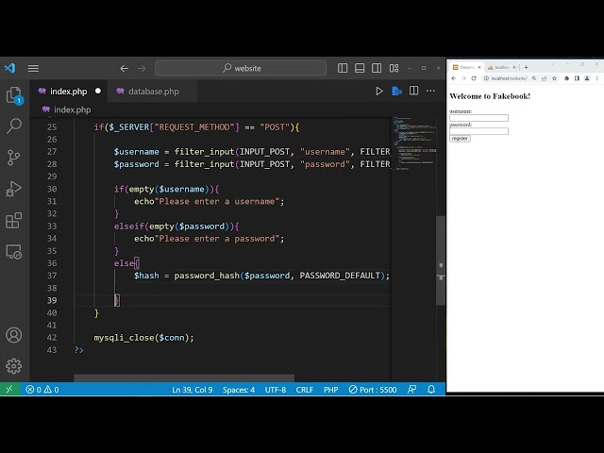Click the localhost/website/ address bar
Viewport: 604px width, 453px height.
click(509, 78)
